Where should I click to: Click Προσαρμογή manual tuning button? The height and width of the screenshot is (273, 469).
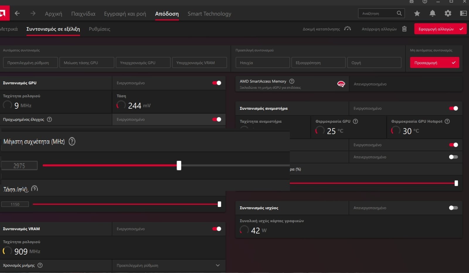pos(434,63)
